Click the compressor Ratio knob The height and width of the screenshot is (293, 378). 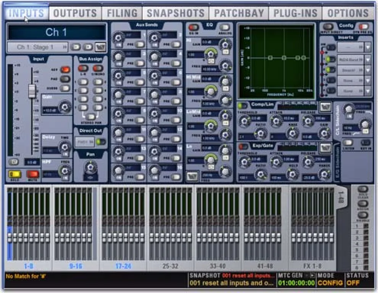[260, 133]
